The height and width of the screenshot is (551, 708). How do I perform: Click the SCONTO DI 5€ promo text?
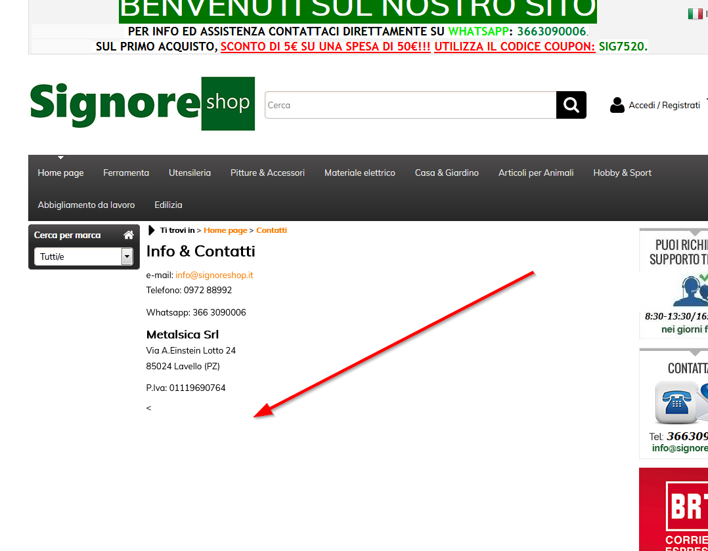[x=326, y=47]
